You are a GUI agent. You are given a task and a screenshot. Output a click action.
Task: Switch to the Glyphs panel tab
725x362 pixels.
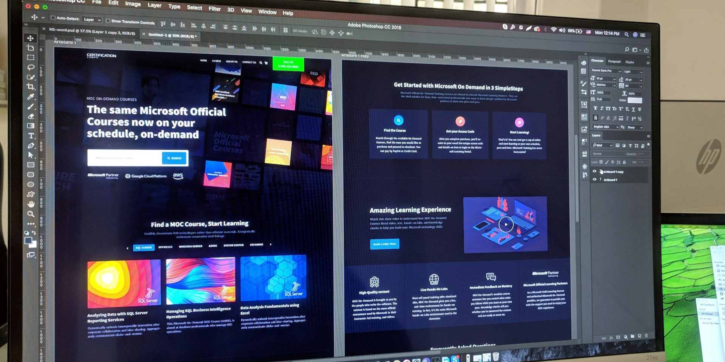click(x=630, y=62)
